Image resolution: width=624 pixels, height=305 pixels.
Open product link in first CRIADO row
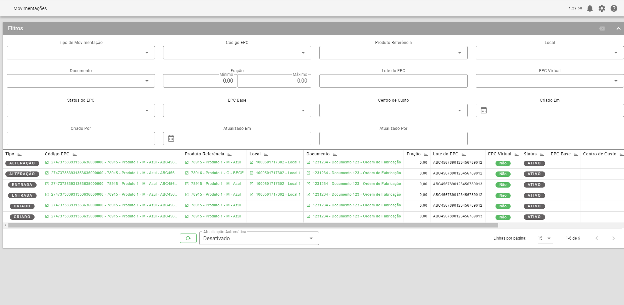(x=216, y=205)
